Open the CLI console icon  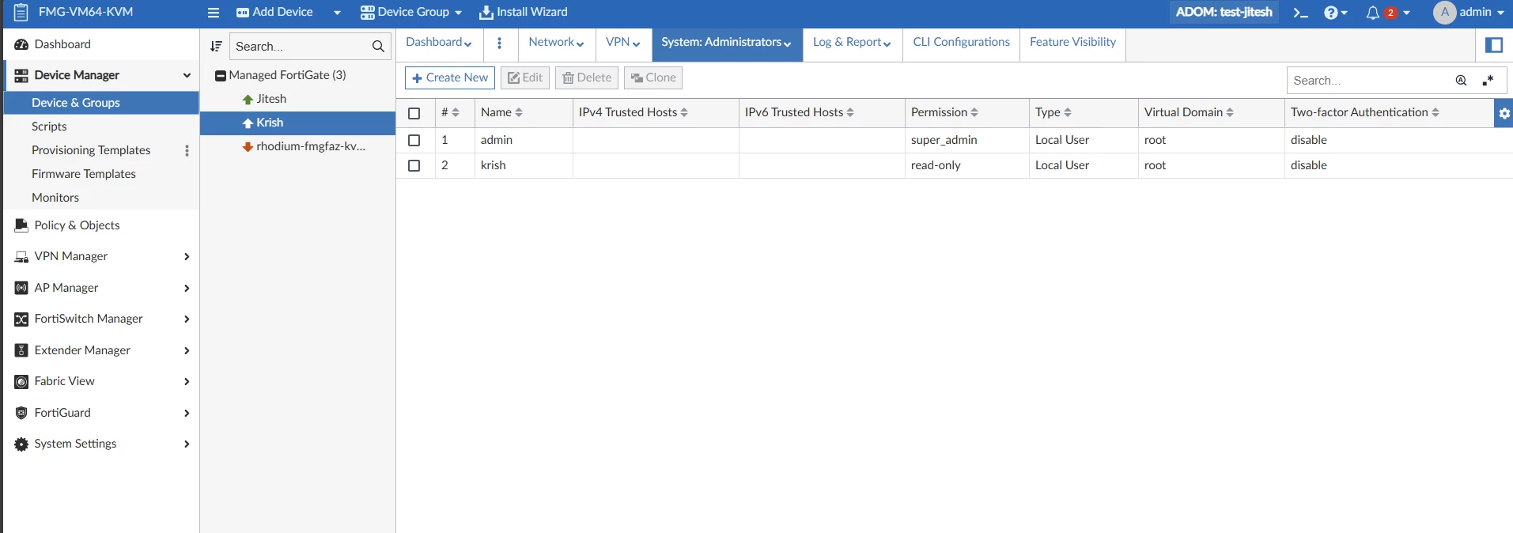pos(1300,13)
